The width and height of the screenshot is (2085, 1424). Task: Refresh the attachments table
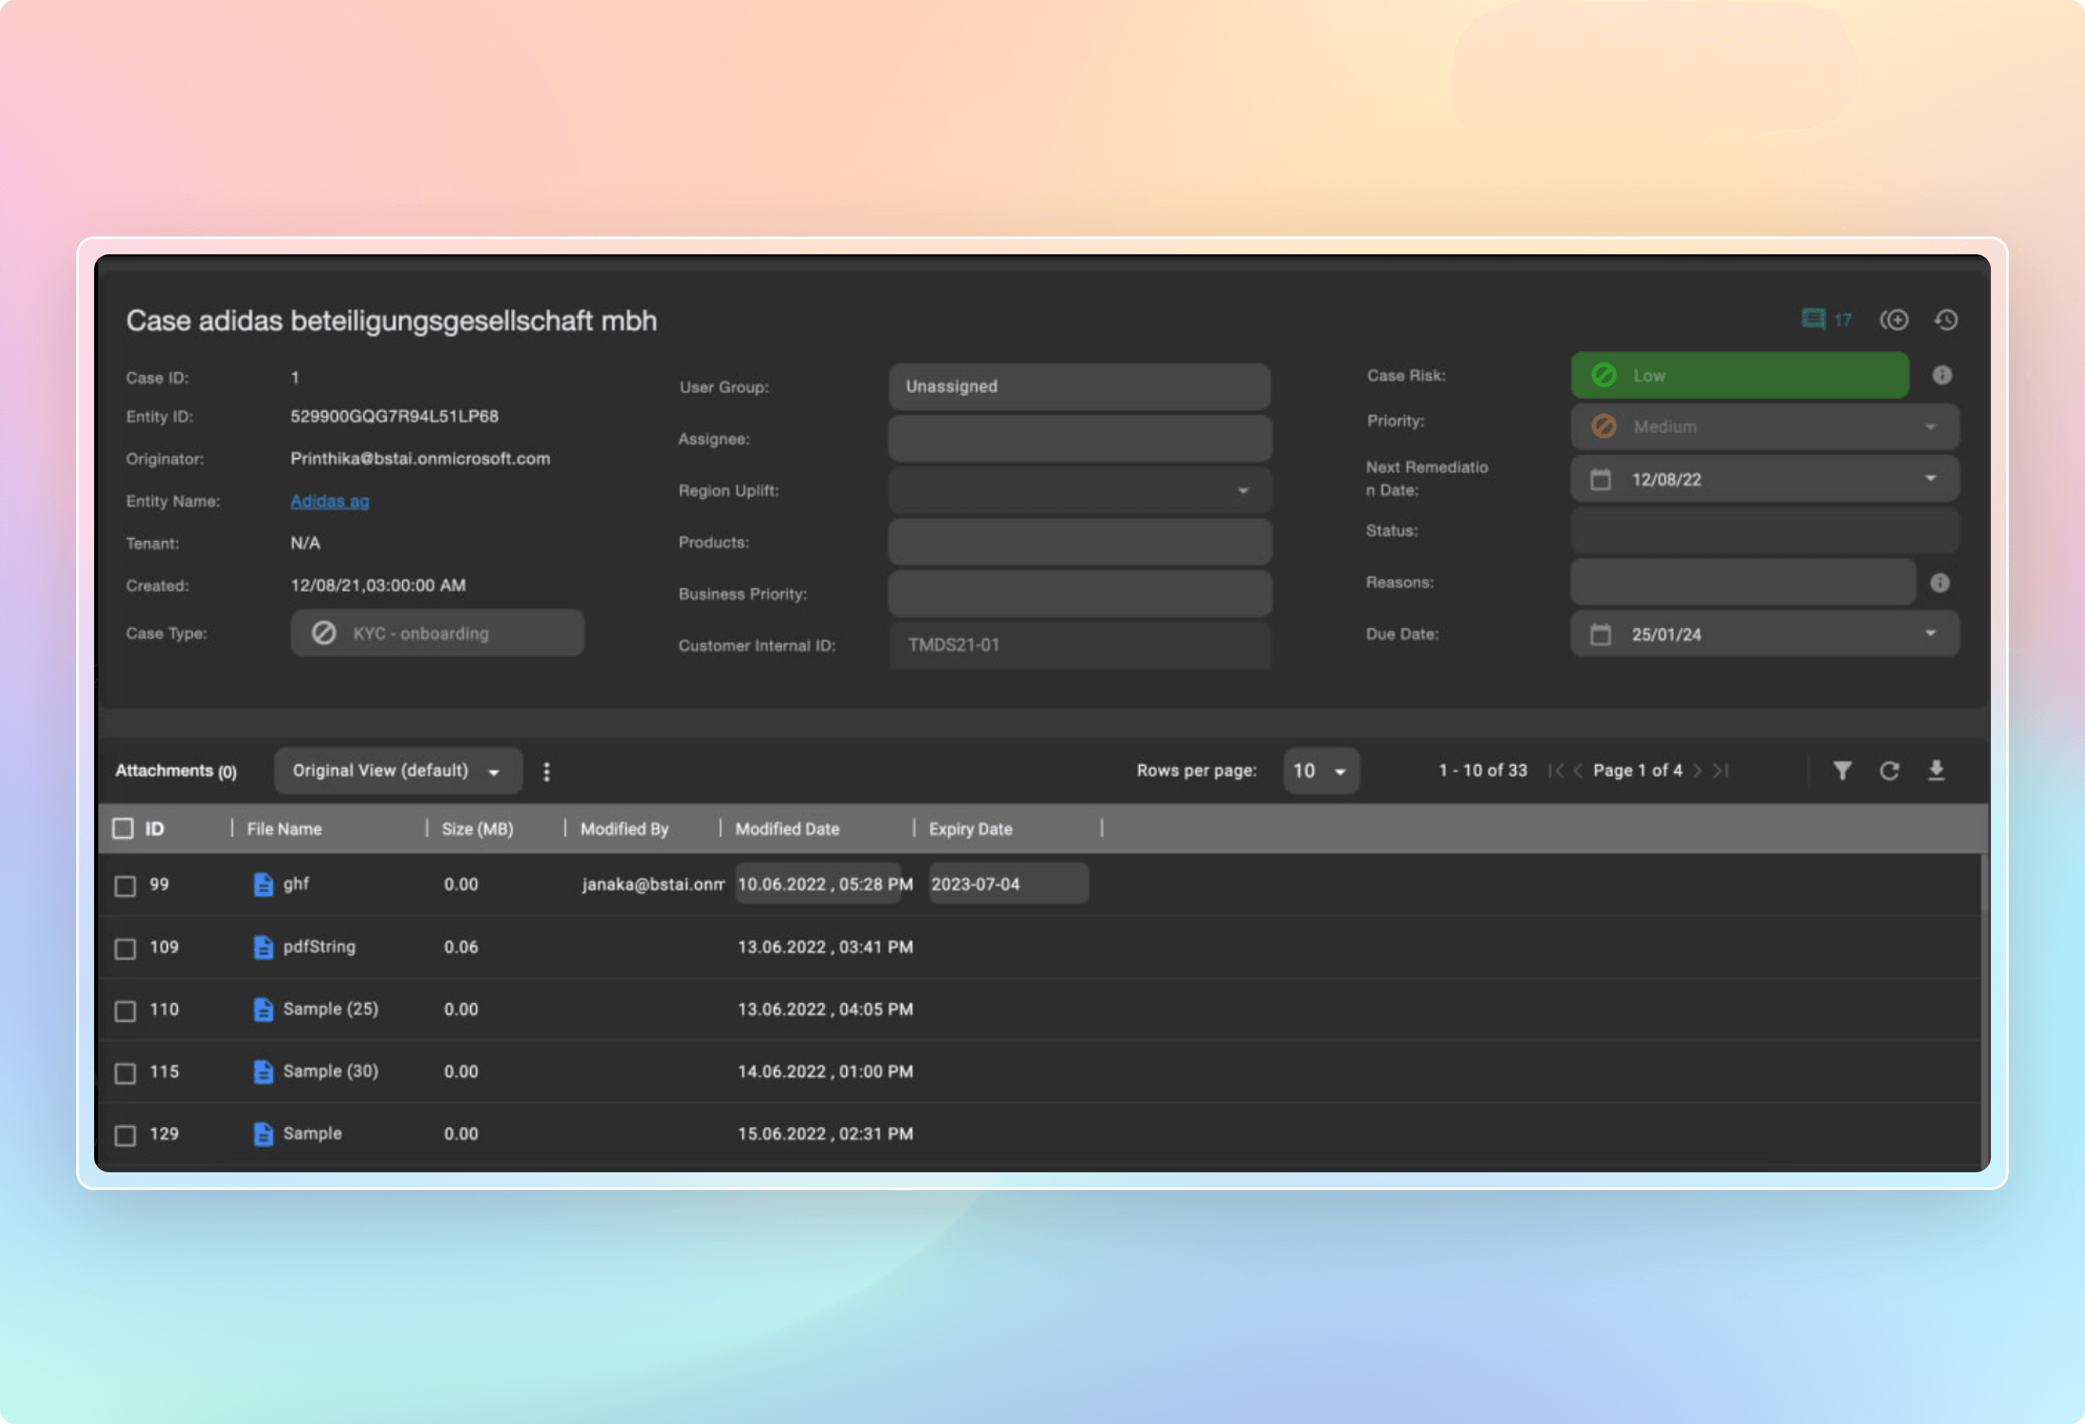point(1889,770)
